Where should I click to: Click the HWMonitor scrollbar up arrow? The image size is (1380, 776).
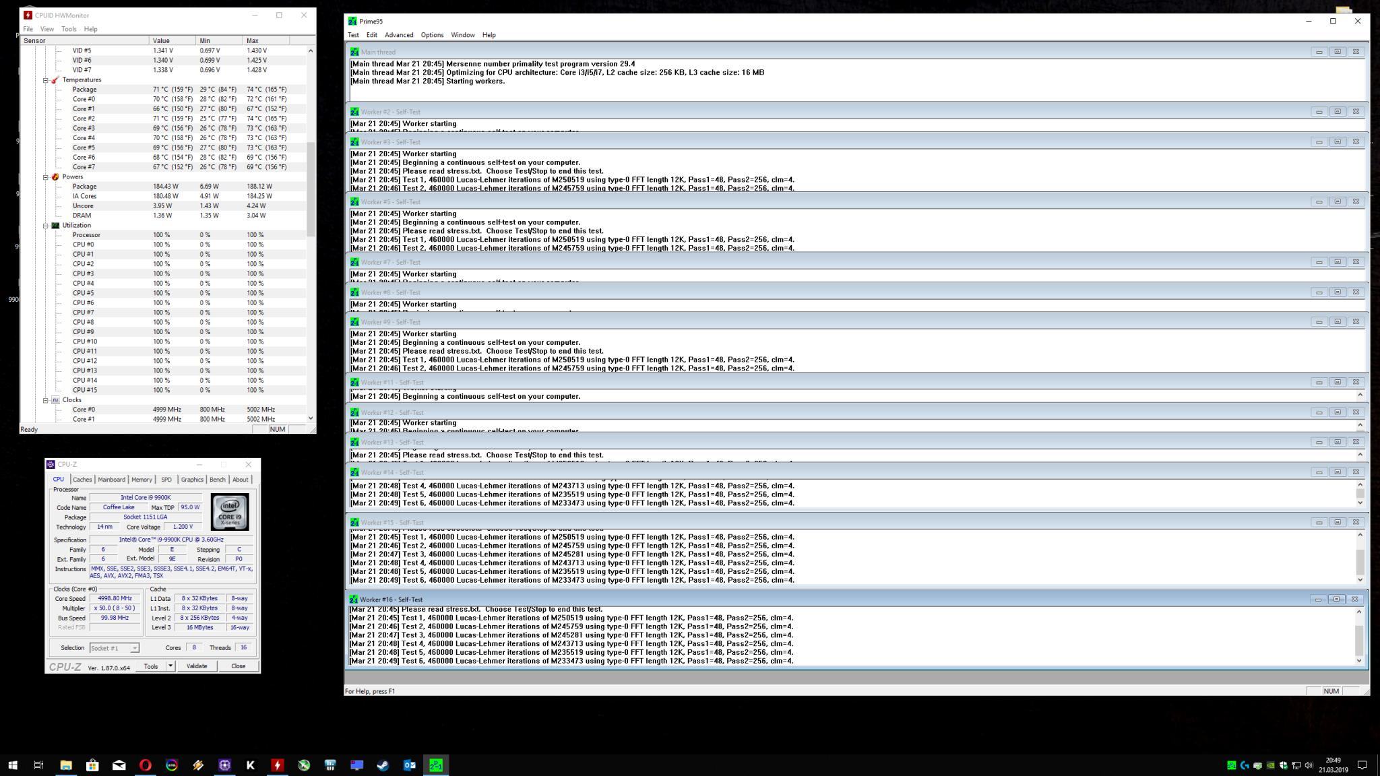(311, 51)
